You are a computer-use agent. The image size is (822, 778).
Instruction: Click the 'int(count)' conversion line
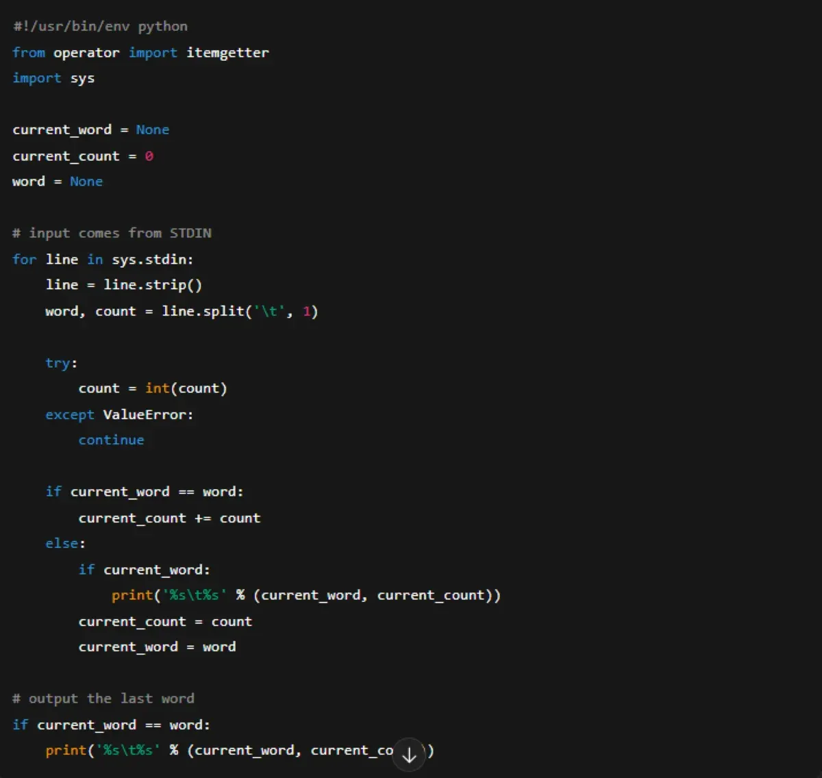(x=152, y=388)
